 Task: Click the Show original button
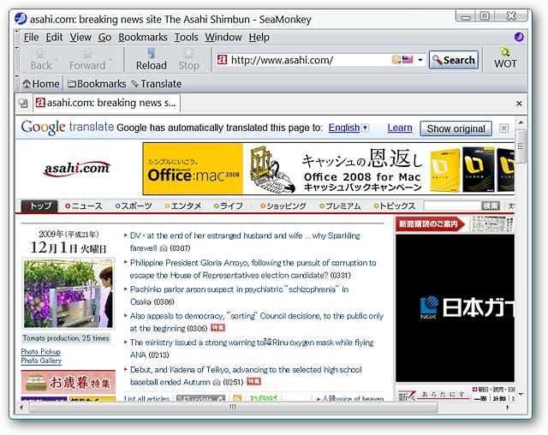pyautogui.click(x=456, y=128)
